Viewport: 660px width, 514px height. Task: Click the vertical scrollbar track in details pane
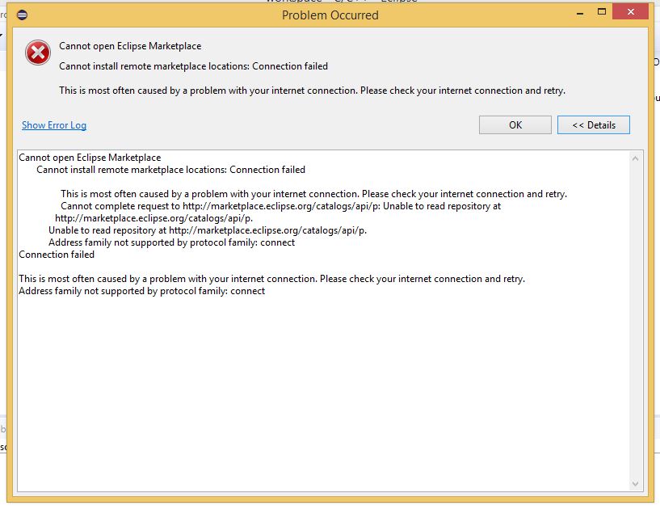click(x=637, y=323)
